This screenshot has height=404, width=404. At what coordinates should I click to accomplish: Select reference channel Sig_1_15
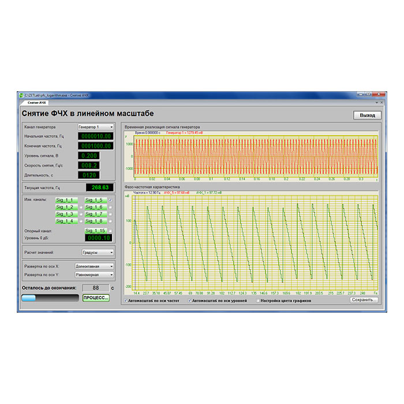(x=96, y=231)
